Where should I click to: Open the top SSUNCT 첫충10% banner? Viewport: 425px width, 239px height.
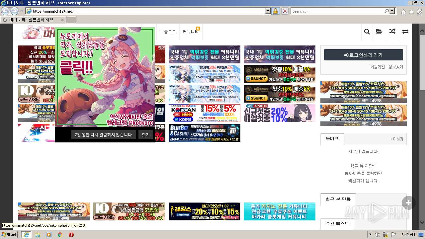point(280,74)
